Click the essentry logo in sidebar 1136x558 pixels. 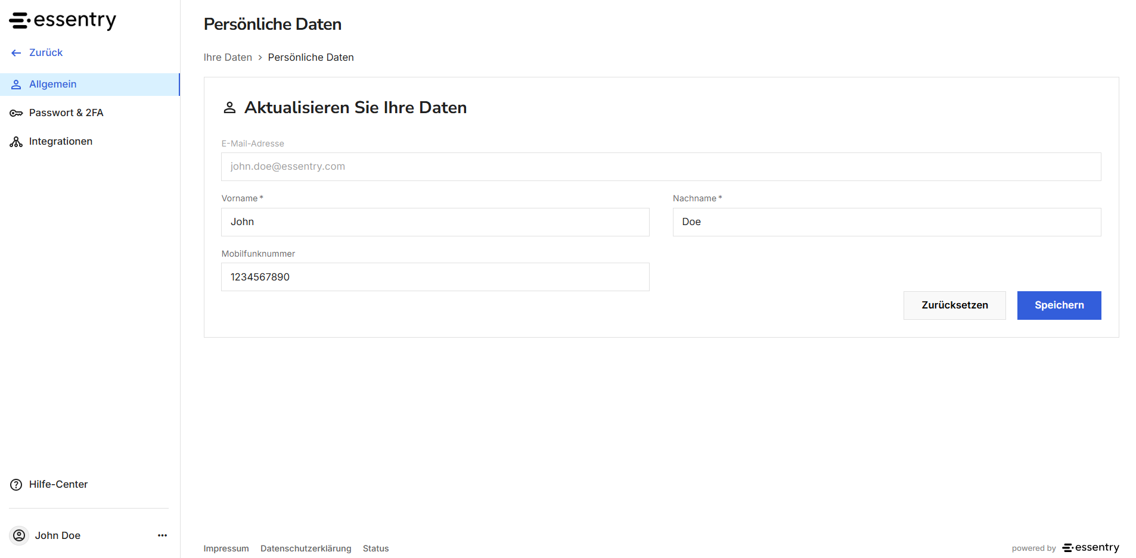tap(63, 20)
